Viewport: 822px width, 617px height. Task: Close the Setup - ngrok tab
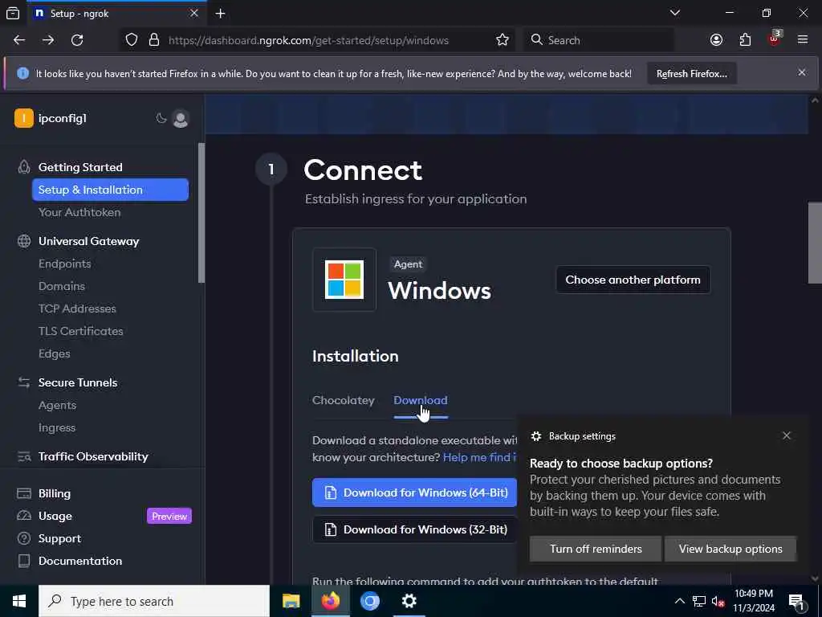click(194, 14)
